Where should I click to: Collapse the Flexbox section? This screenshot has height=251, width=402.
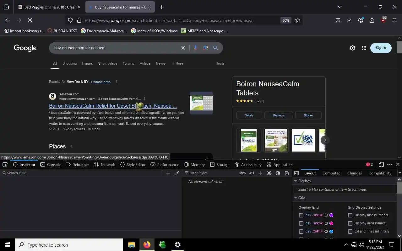[x=295, y=181]
